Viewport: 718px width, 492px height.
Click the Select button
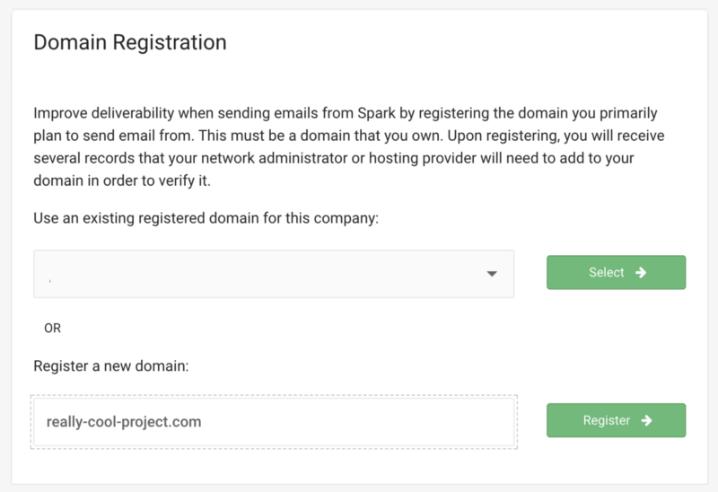point(616,273)
